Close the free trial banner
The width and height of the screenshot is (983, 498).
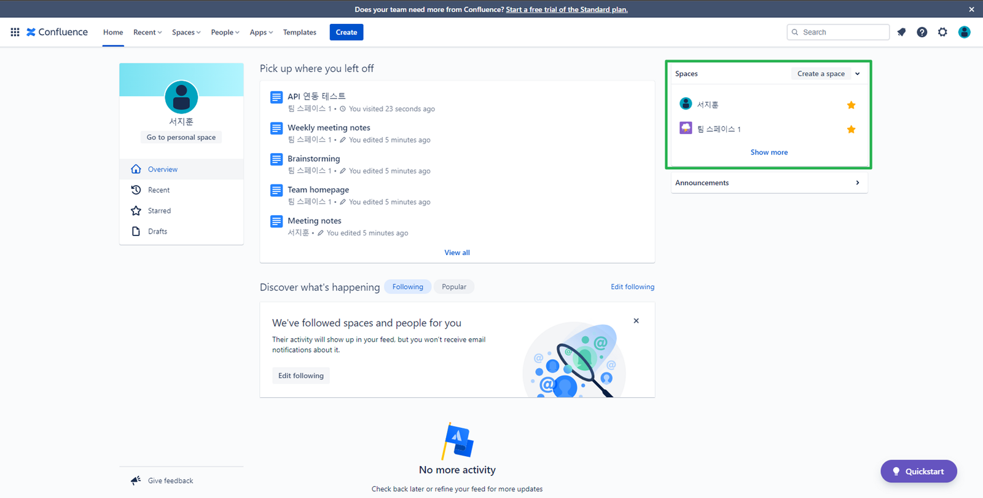point(971,9)
